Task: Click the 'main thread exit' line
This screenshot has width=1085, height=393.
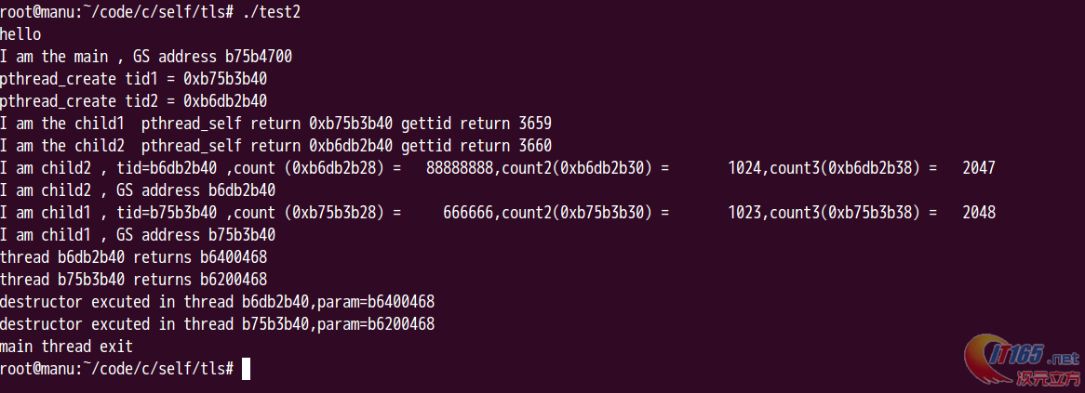Action: click(66, 346)
